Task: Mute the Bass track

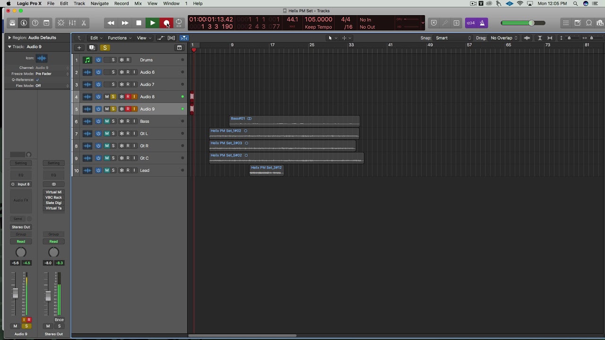Action: [x=106, y=121]
